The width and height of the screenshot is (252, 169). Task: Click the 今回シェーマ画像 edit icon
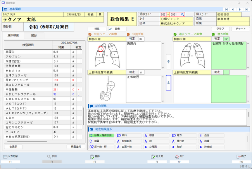pos(90,34)
